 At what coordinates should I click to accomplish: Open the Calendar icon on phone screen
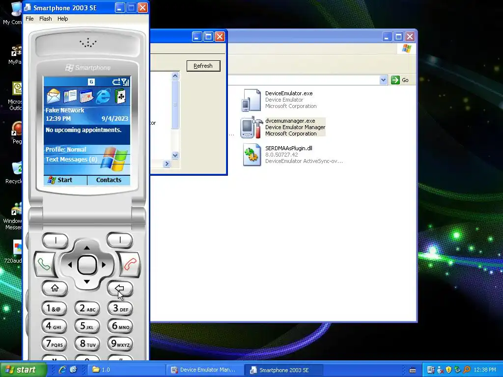coord(86,96)
